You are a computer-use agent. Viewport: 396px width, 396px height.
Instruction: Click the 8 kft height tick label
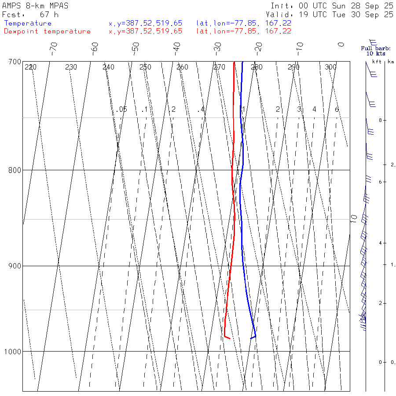[380, 121]
